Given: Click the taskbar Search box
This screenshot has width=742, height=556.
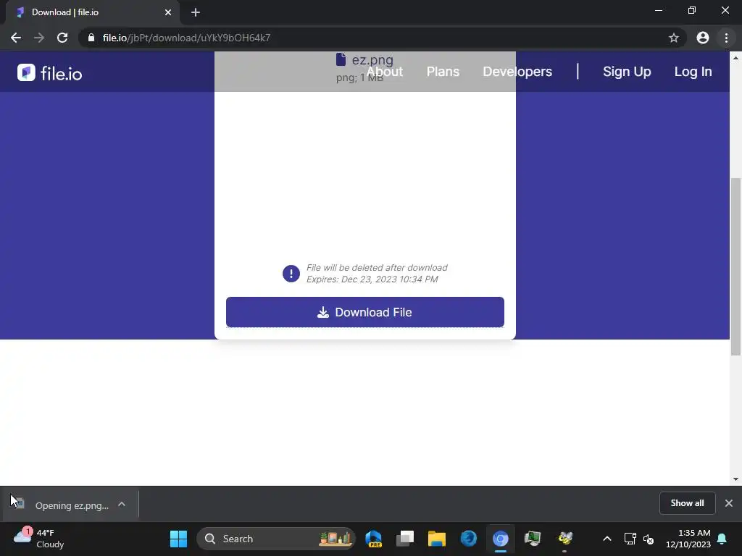Looking at the screenshot, I should click(275, 539).
